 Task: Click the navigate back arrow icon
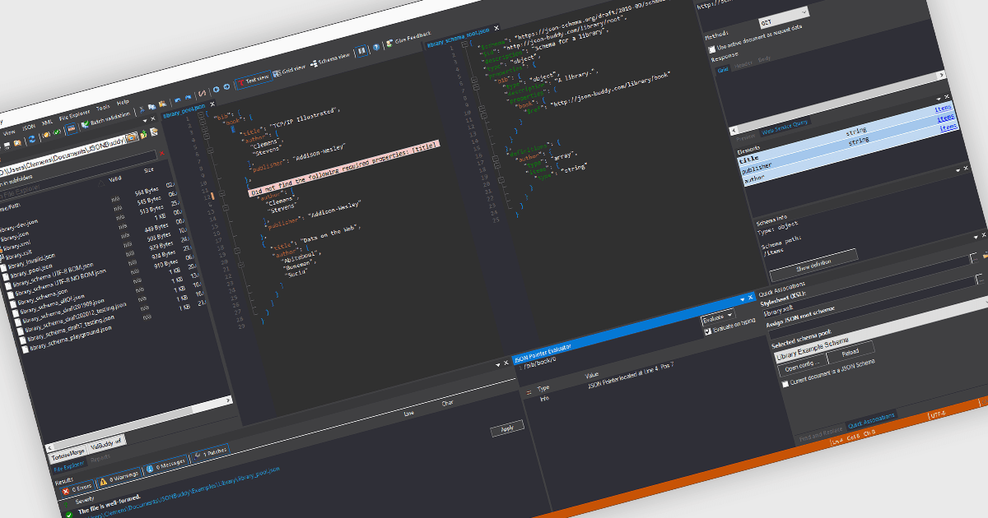(217, 90)
